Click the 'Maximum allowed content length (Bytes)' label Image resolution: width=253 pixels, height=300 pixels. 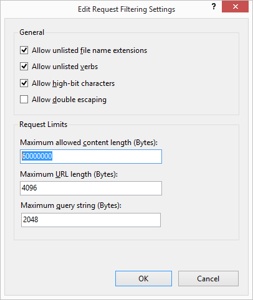[89, 143]
